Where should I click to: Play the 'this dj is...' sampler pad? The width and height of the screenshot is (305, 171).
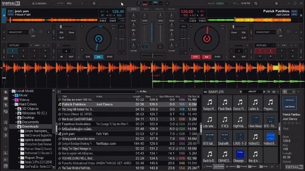pos(255,156)
